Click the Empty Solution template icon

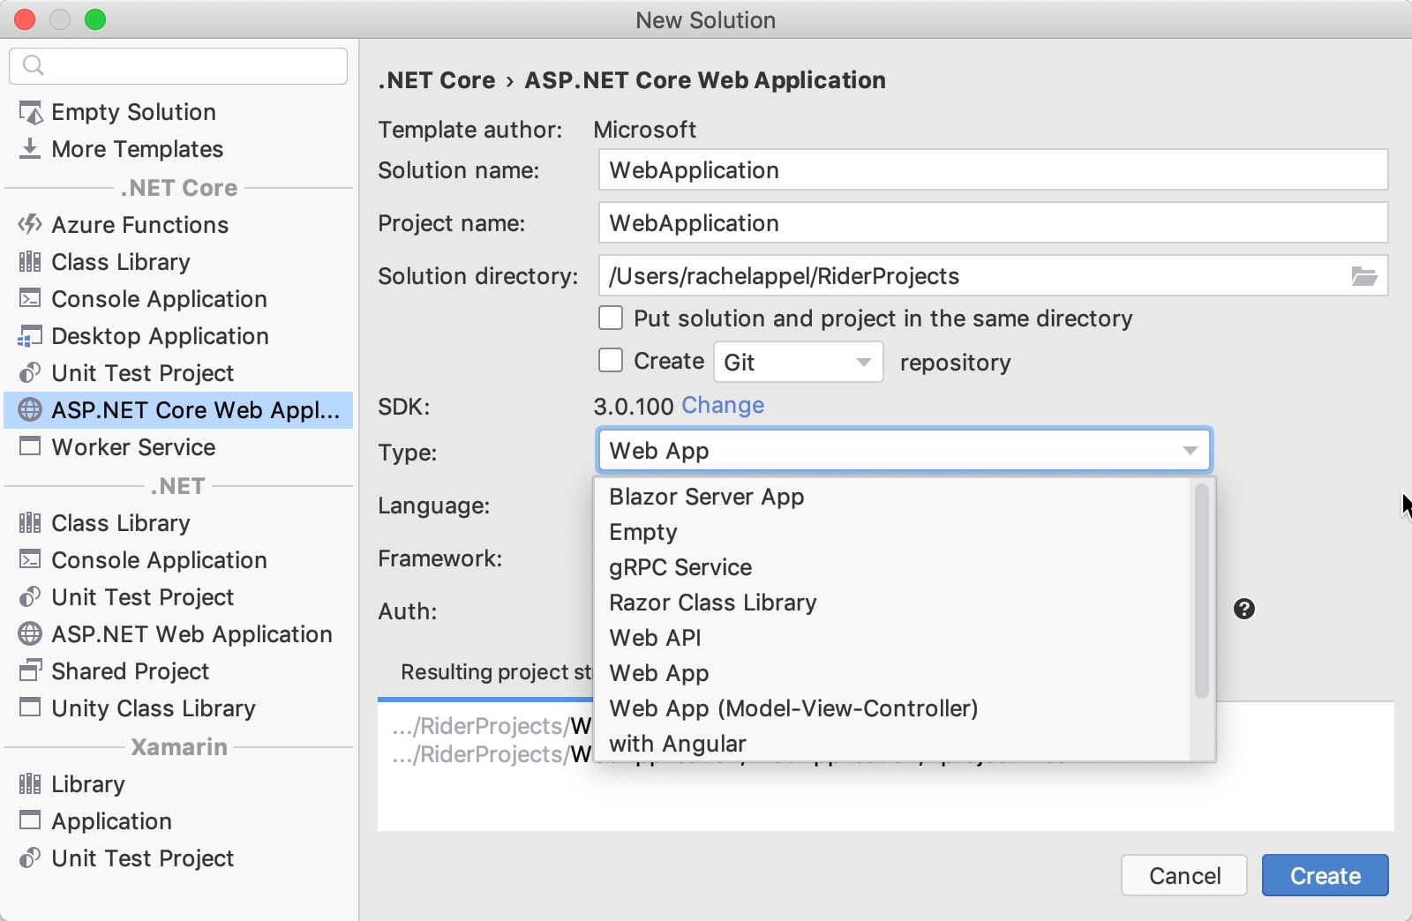tap(31, 113)
